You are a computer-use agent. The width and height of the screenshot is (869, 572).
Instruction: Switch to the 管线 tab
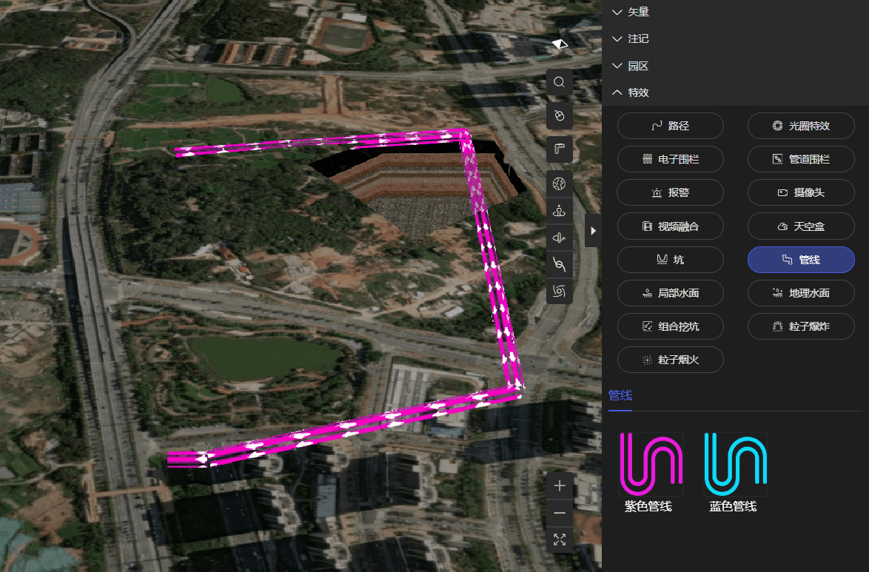click(x=620, y=395)
